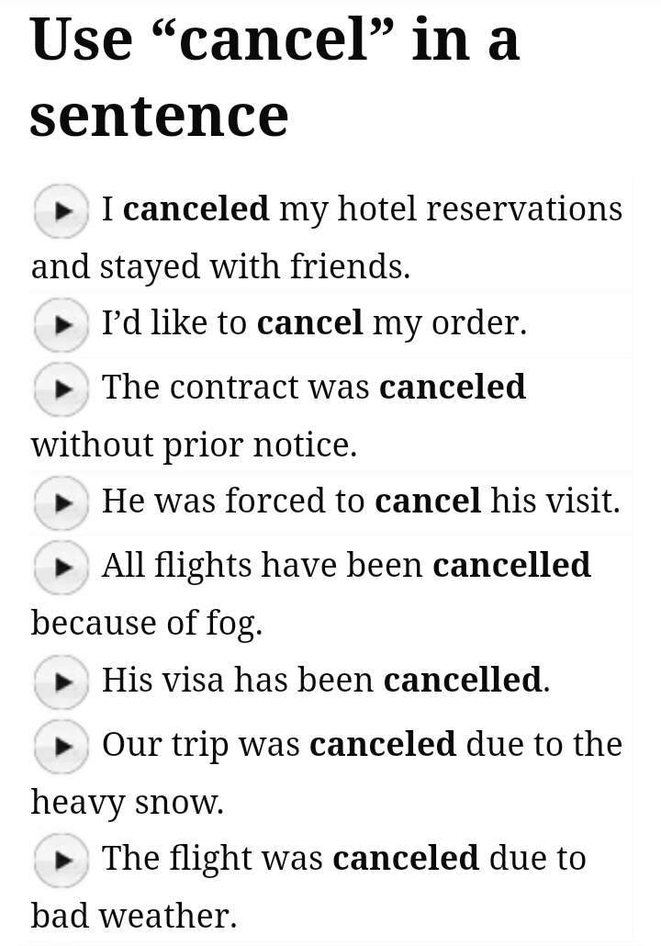The width and height of the screenshot is (661, 946).
Task: Play audio for "I'd like to cancel my order"
Action: tap(61, 324)
